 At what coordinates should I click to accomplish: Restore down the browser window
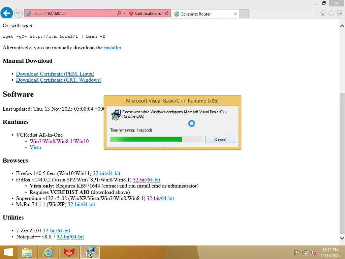(x=324, y=3)
